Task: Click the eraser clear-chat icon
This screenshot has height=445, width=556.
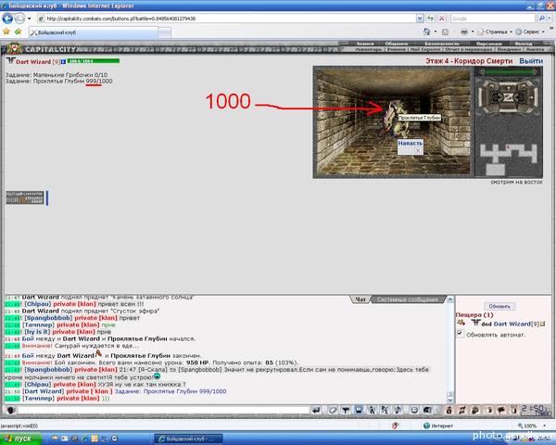Action: [x=332, y=410]
